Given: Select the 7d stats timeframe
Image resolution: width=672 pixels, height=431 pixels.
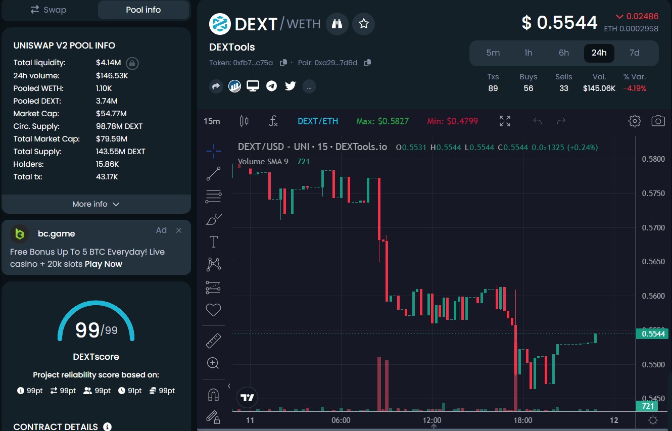Looking at the screenshot, I should click(x=635, y=53).
